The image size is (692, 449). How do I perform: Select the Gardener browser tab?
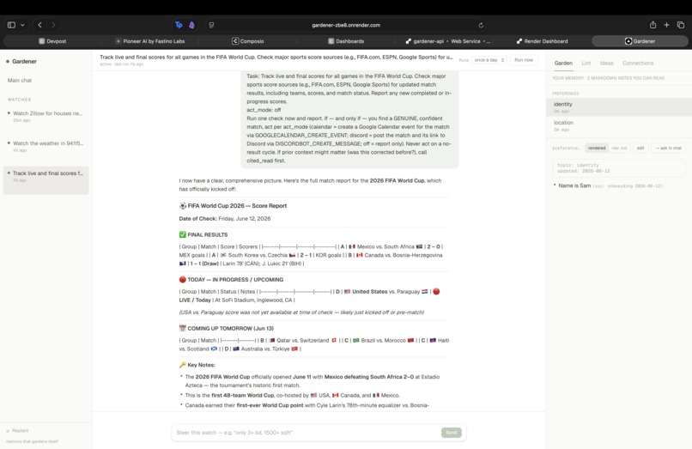640,41
